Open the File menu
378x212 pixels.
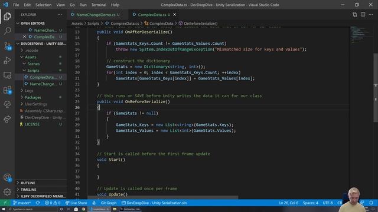(16, 5)
